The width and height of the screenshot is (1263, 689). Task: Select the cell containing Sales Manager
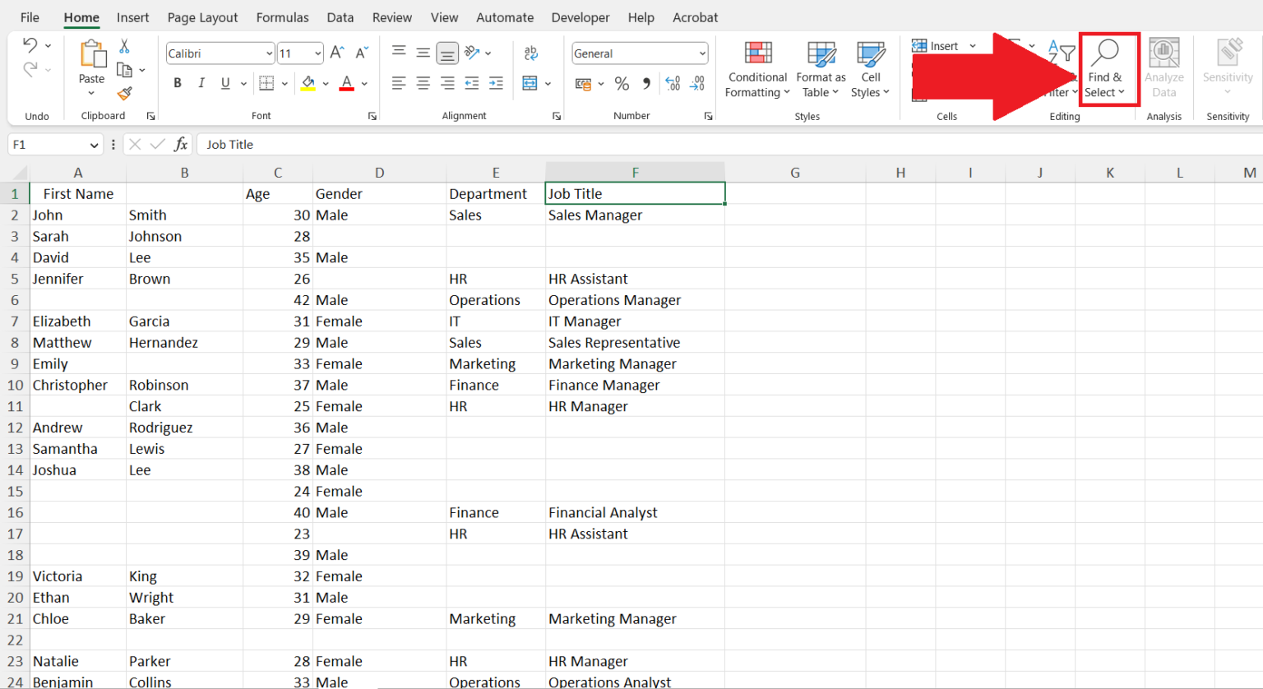635,215
